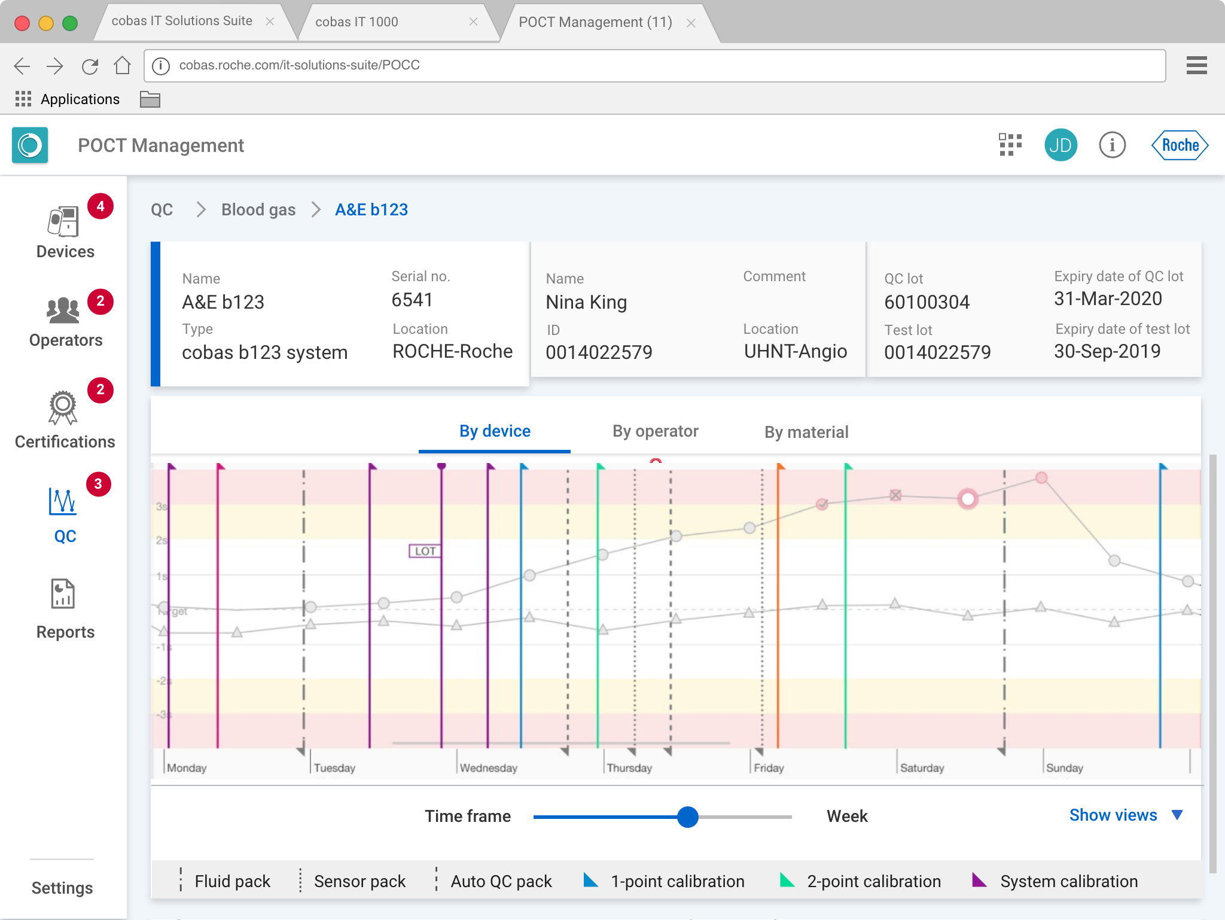Click the Blood gas breadcrumb link
1225x920 pixels.
[x=258, y=210]
